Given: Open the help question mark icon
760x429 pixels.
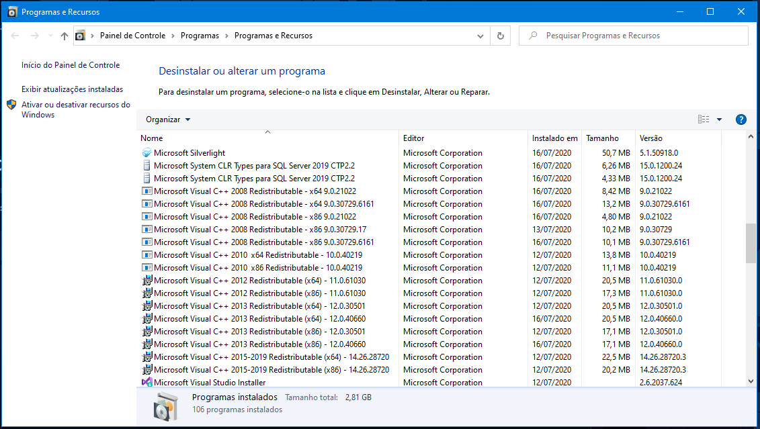Looking at the screenshot, I should pyautogui.click(x=741, y=120).
